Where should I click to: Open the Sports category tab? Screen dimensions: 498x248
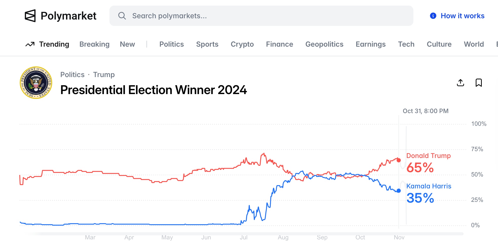click(207, 44)
